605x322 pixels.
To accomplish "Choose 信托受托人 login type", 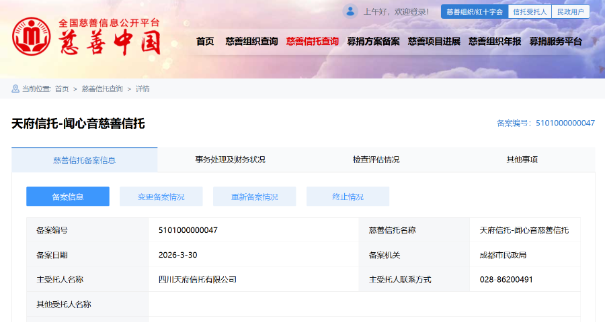I will pyautogui.click(x=530, y=12).
